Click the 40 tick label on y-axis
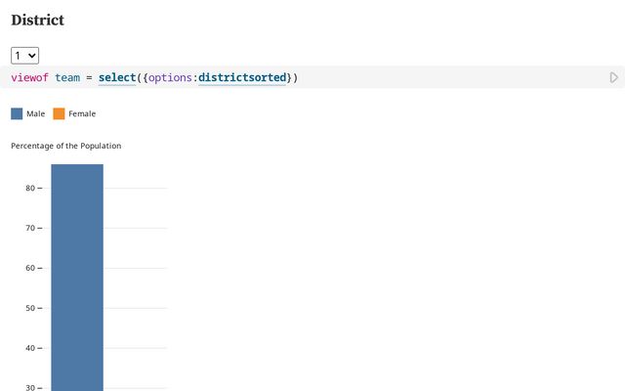Screen dimensions: 625x391 coord(30,348)
